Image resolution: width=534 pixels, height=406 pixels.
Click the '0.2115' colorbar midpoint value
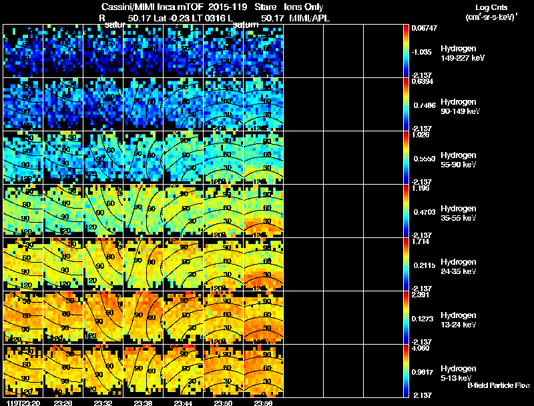(x=425, y=265)
